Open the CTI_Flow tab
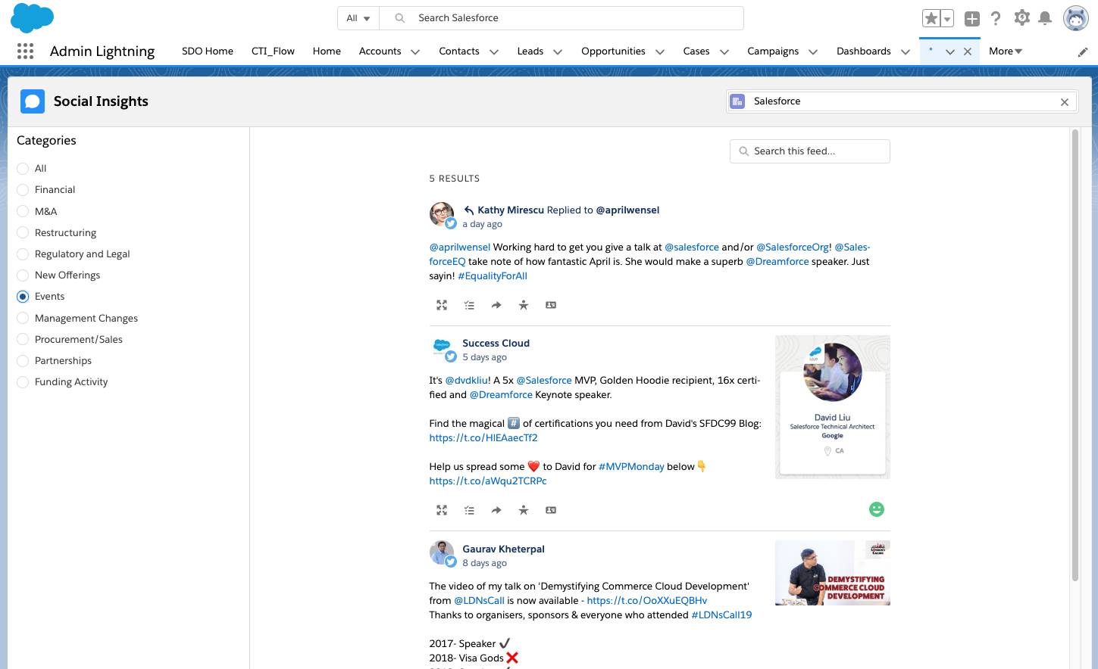This screenshot has height=669, width=1098. (x=273, y=51)
